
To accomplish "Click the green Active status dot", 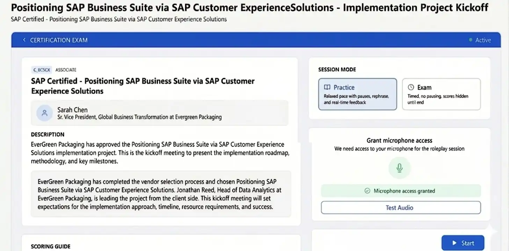I will pyautogui.click(x=471, y=40).
